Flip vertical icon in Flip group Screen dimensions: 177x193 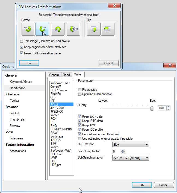click(94, 29)
